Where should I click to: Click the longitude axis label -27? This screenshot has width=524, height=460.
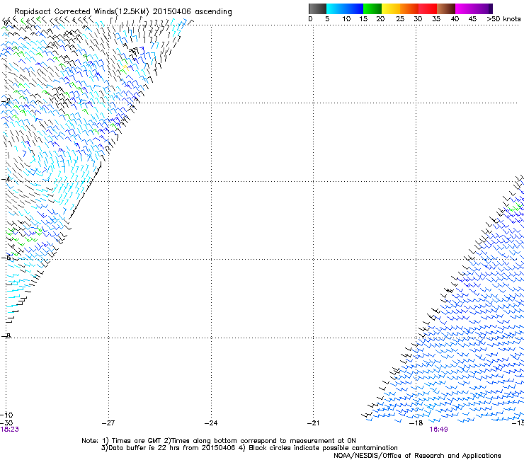(108, 423)
